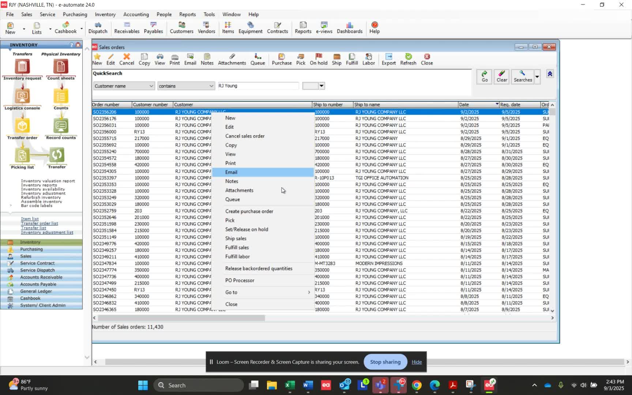The image size is (632, 395).
Task: Click the Fulfill icon in Sales orders toolbar
Action: (x=352, y=59)
